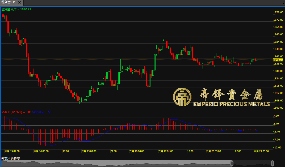
Task: Click the 六月 13 07:00 time axis label
Action: click(x=12, y=151)
